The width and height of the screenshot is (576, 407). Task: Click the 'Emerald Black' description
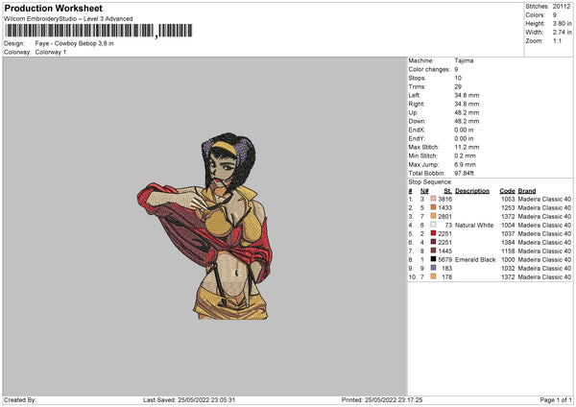(475, 260)
